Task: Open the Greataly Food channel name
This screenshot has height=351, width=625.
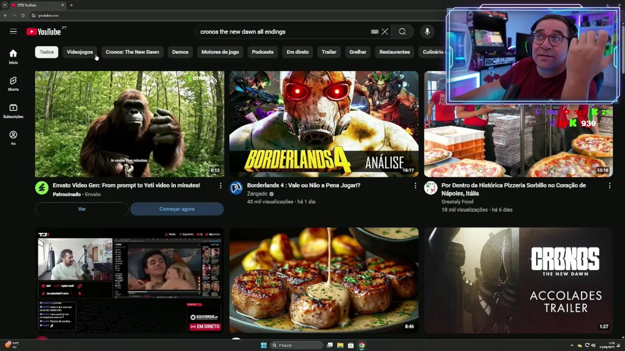Action: 458,202
